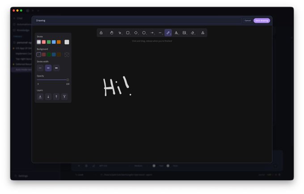This screenshot has width=304, height=194.
Task: Select the Eraser tool
Action: tap(193, 33)
